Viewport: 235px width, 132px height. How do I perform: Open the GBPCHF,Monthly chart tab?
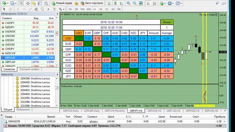[115, 111]
